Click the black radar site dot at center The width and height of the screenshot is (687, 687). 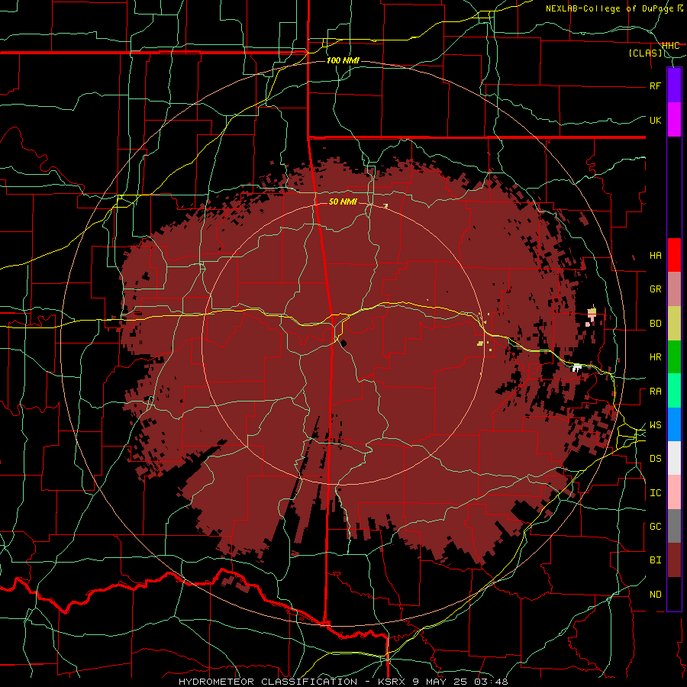pos(343,343)
